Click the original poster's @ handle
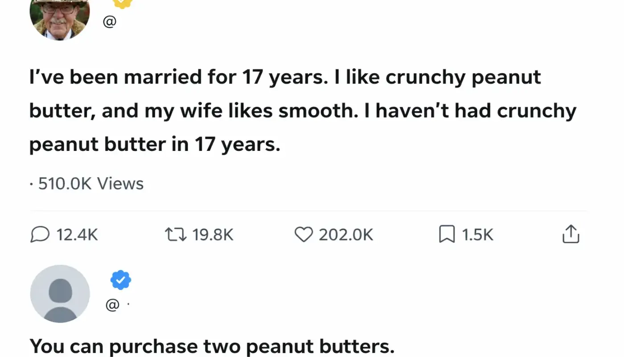The image size is (624, 357). pyautogui.click(x=110, y=22)
